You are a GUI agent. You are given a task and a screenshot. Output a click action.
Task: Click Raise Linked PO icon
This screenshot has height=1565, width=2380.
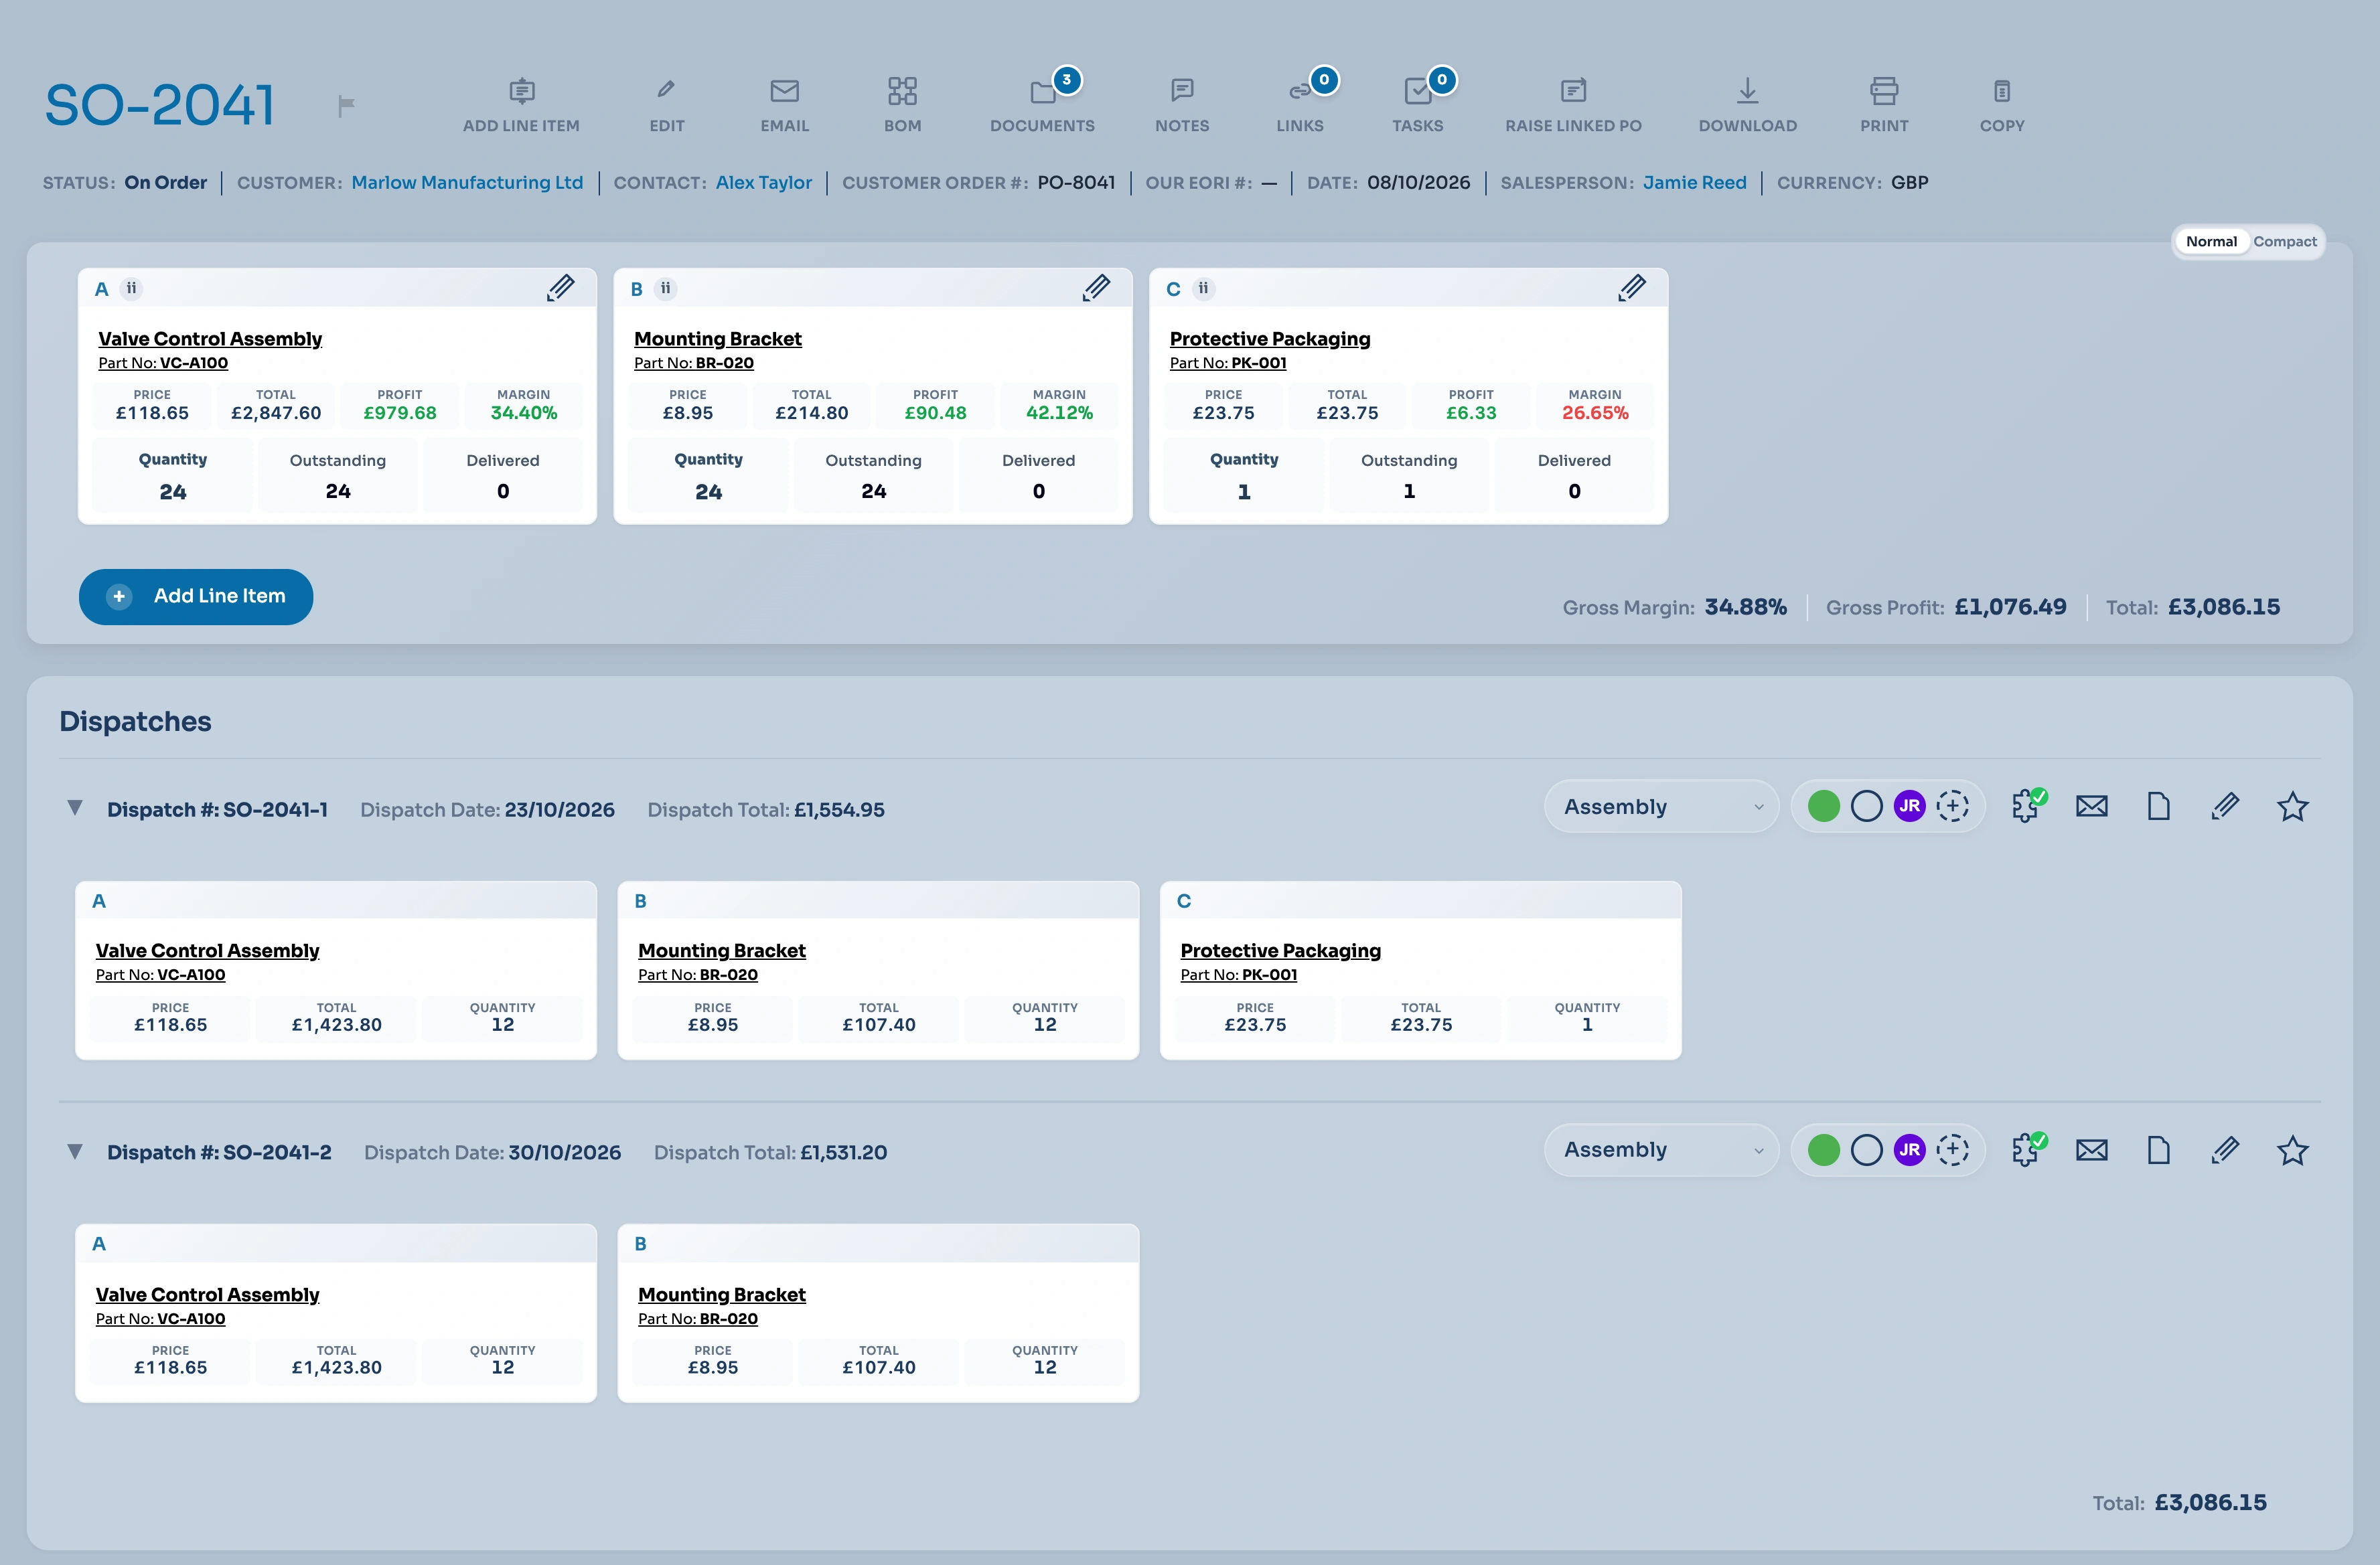point(1573,91)
